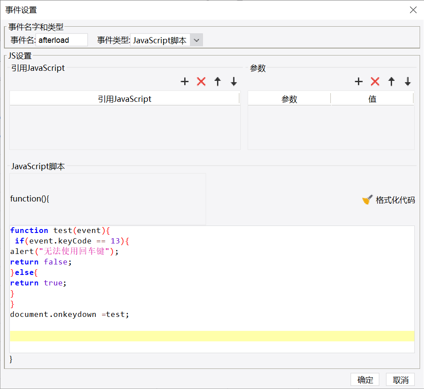The height and width of the screenshot is (389, 424).
Task: Click the 事件名 afterload input field
Action: (x=62, y=40)
